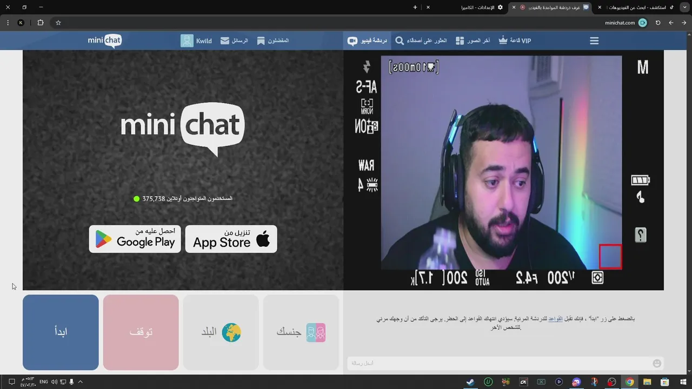Go back in browser history
Image resolution: width=692 pixels, height=389 pixels.
click(x=684, y=23)
